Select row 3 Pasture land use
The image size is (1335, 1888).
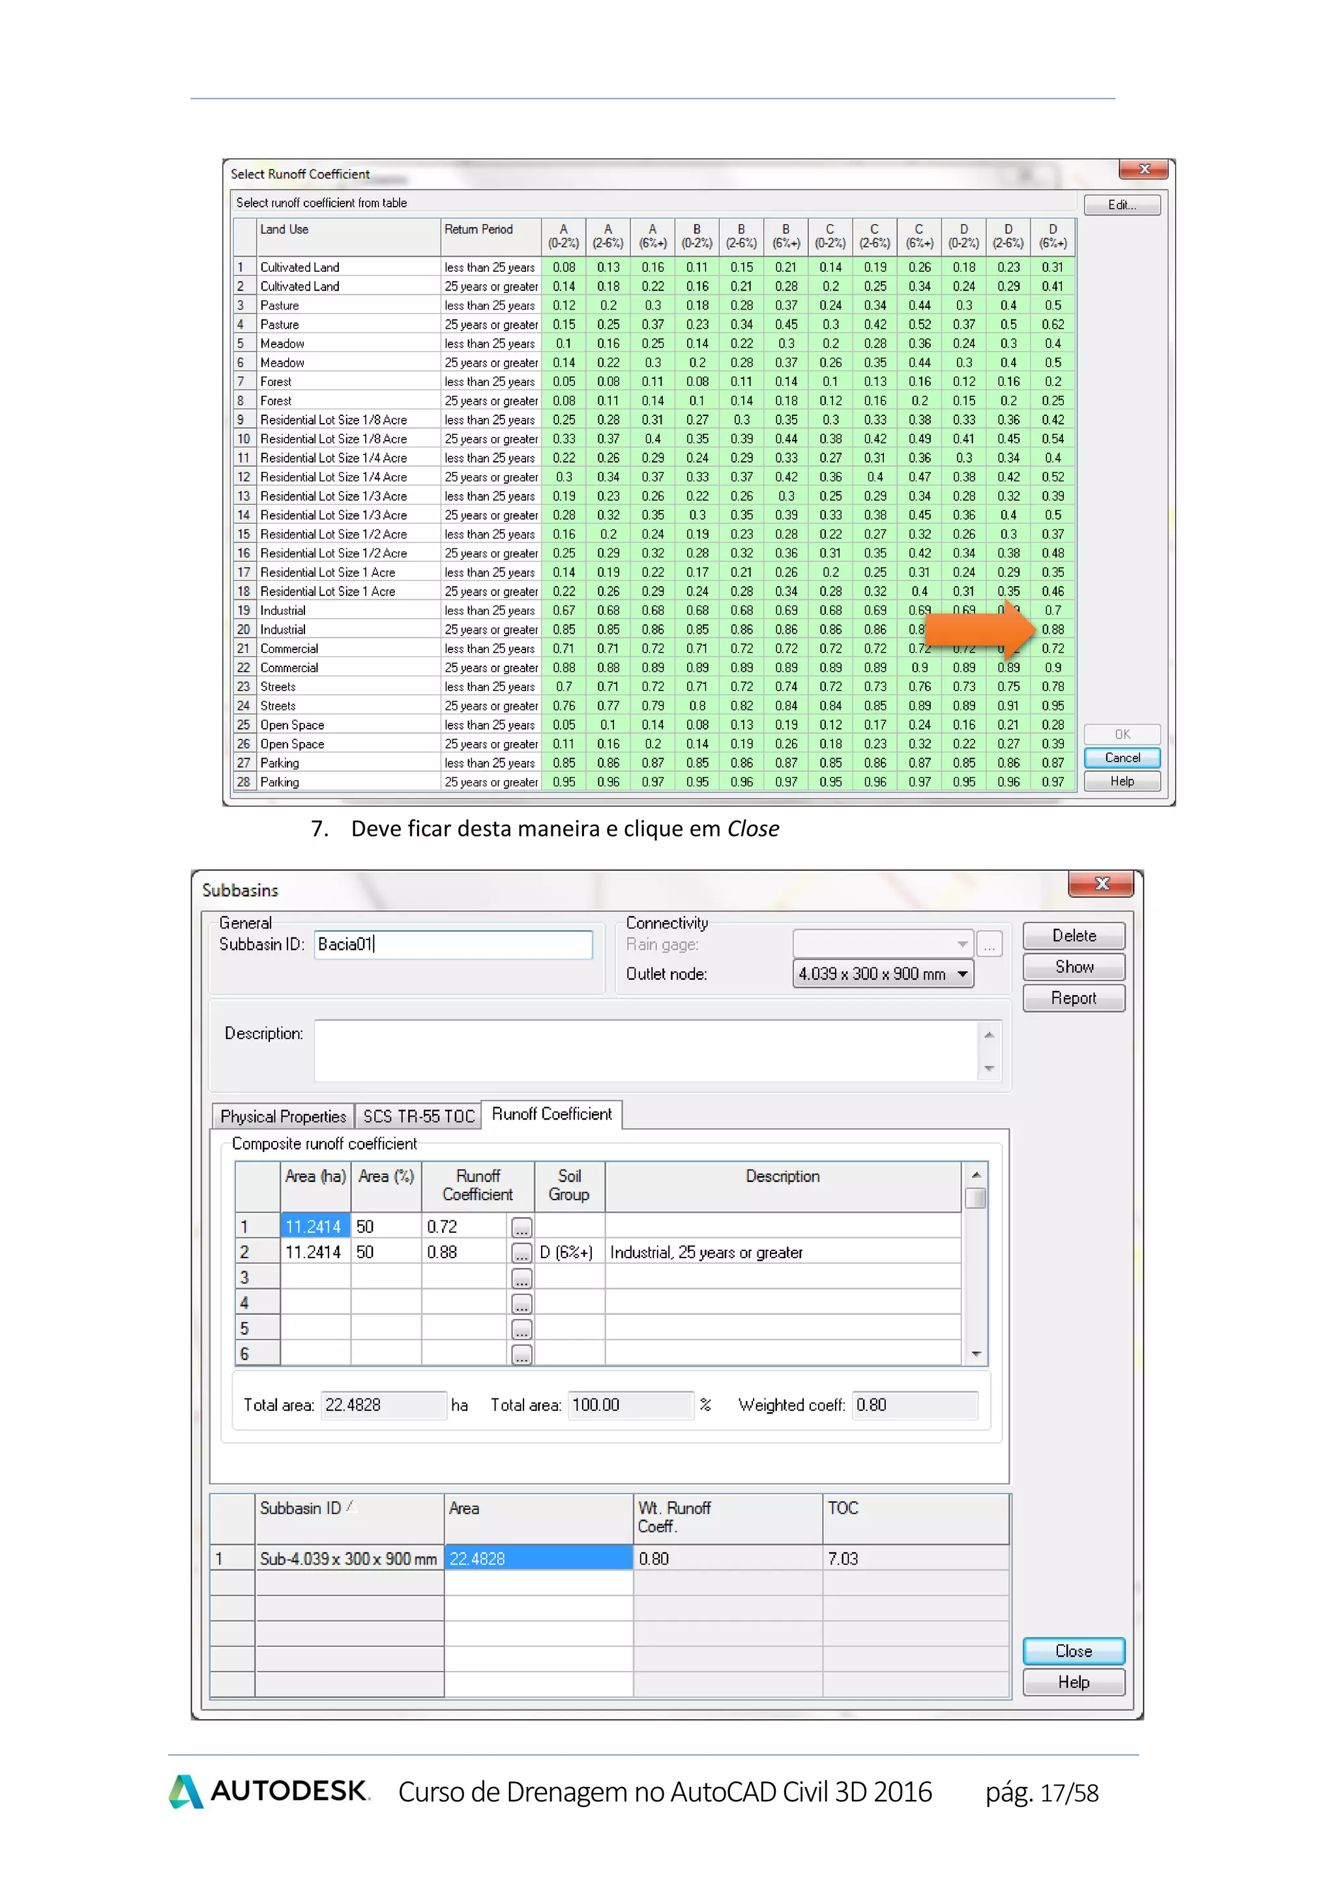point(654,305)
